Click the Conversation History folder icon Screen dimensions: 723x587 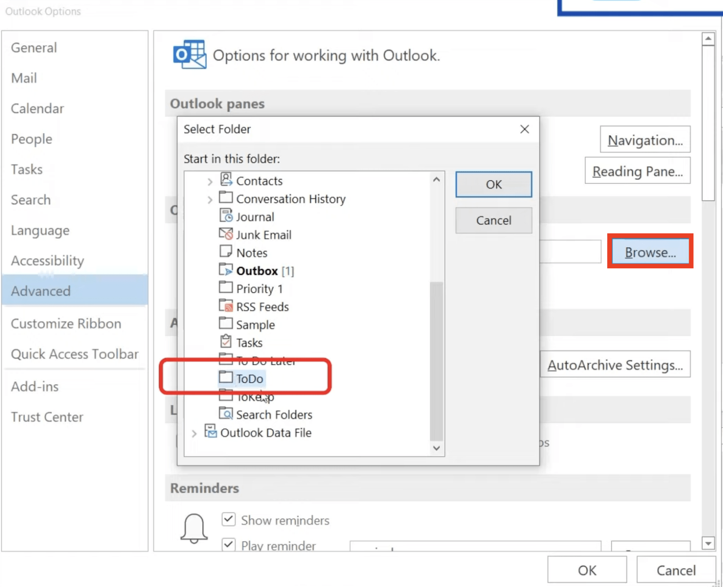[226, 197]
